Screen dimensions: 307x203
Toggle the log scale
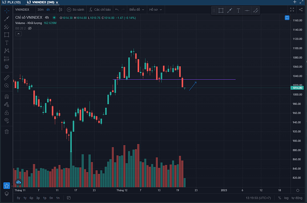(x=286, y=198)
